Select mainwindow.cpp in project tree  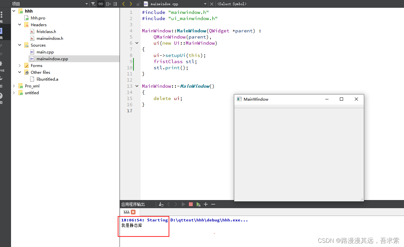point(52,59)
